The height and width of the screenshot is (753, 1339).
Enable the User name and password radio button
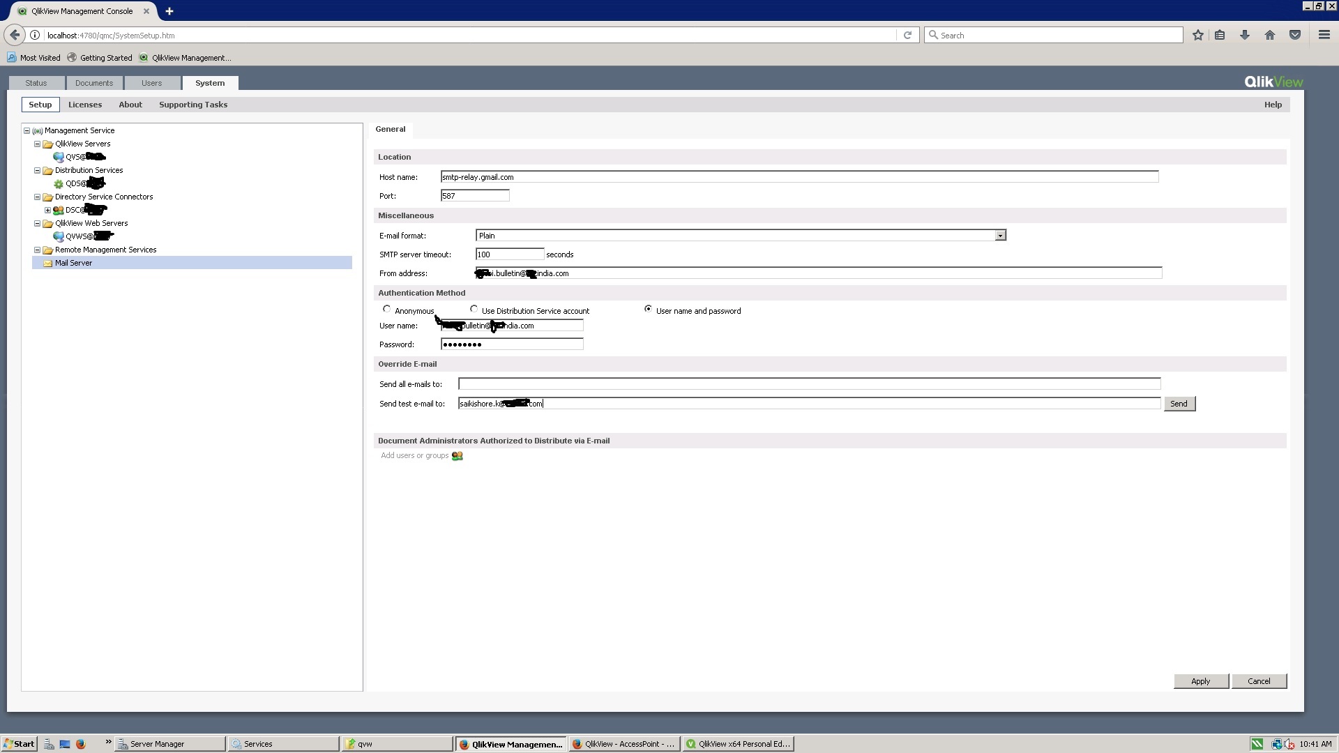(647, 309)
